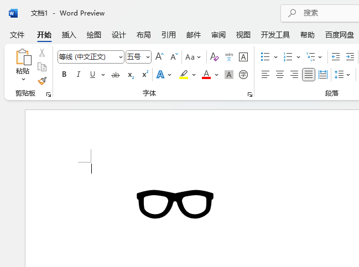Click the Increase Font Size icon

click(159, 57)
